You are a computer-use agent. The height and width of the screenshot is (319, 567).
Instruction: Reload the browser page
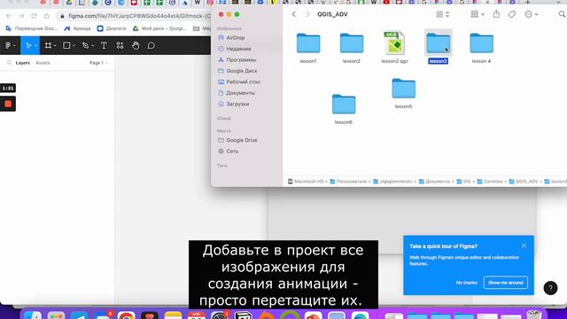(x=34, y=16)
